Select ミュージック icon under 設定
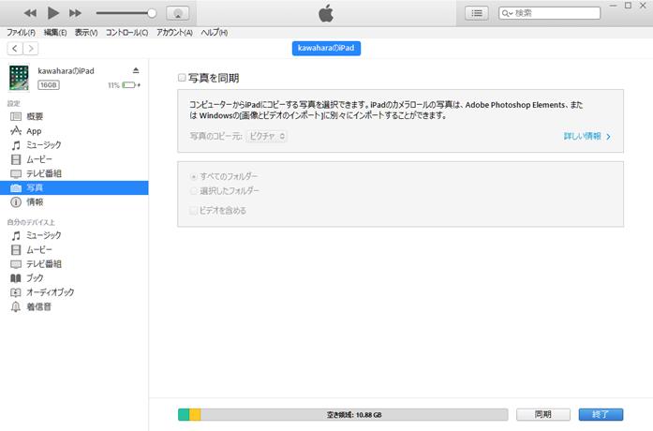Screen dimensions: 653x431 pos(16,145)
